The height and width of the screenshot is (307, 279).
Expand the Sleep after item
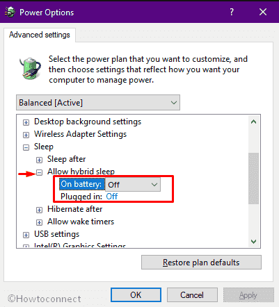coord(39,160)
